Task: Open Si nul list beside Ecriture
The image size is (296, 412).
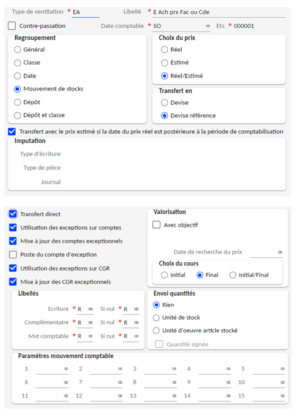Action: [x=136, y=309]
